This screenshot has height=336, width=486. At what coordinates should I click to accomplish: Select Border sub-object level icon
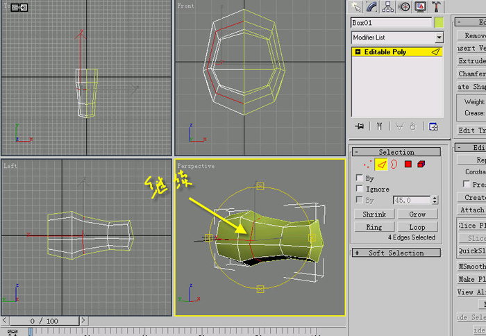pos(394,164)
